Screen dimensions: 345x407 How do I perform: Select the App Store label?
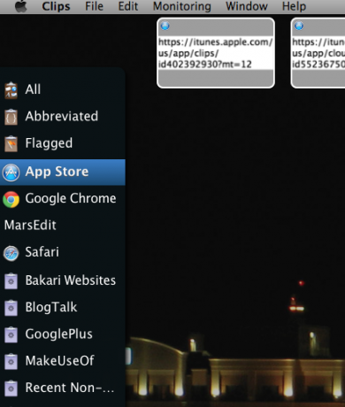(57, 172)
